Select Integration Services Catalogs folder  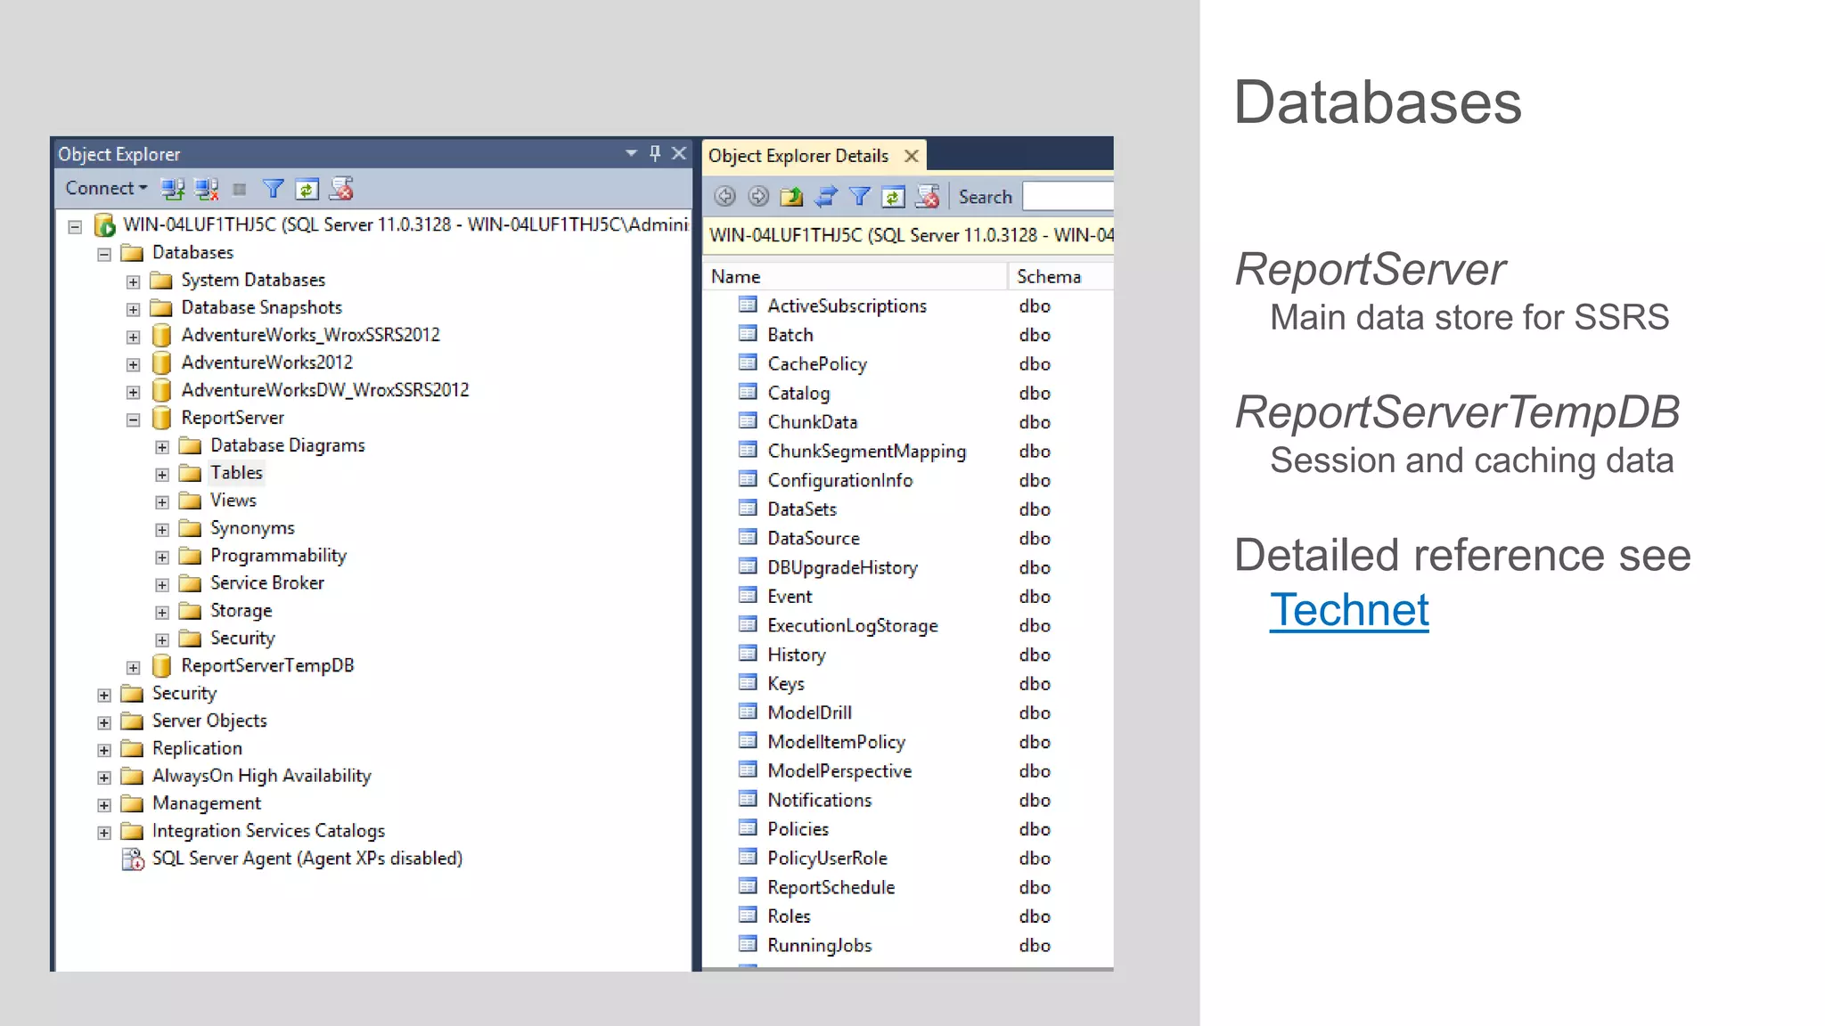point(268,831)
